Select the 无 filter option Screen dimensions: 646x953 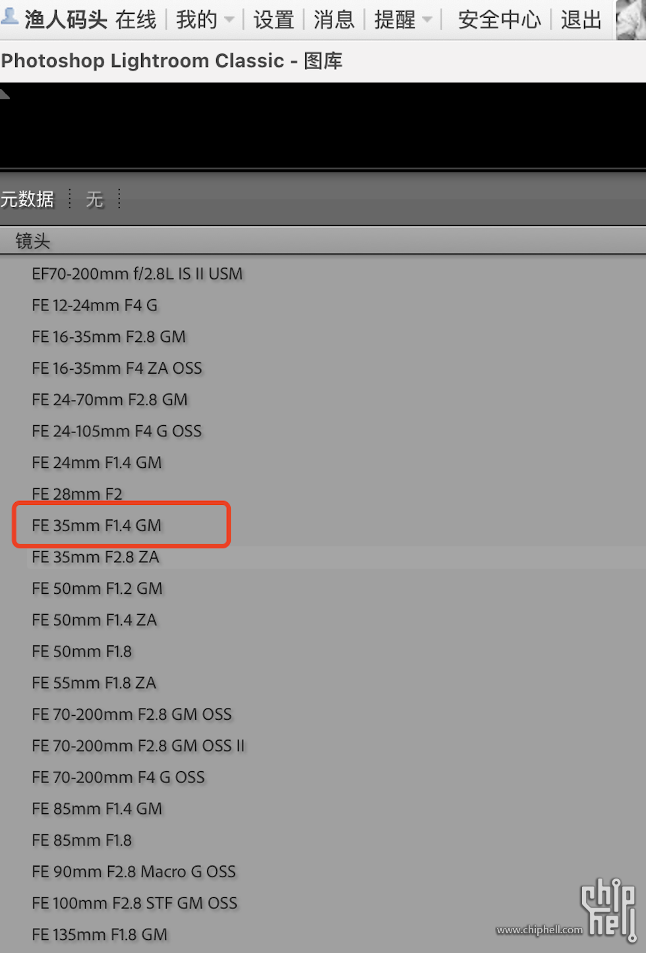tap(94, 199)
